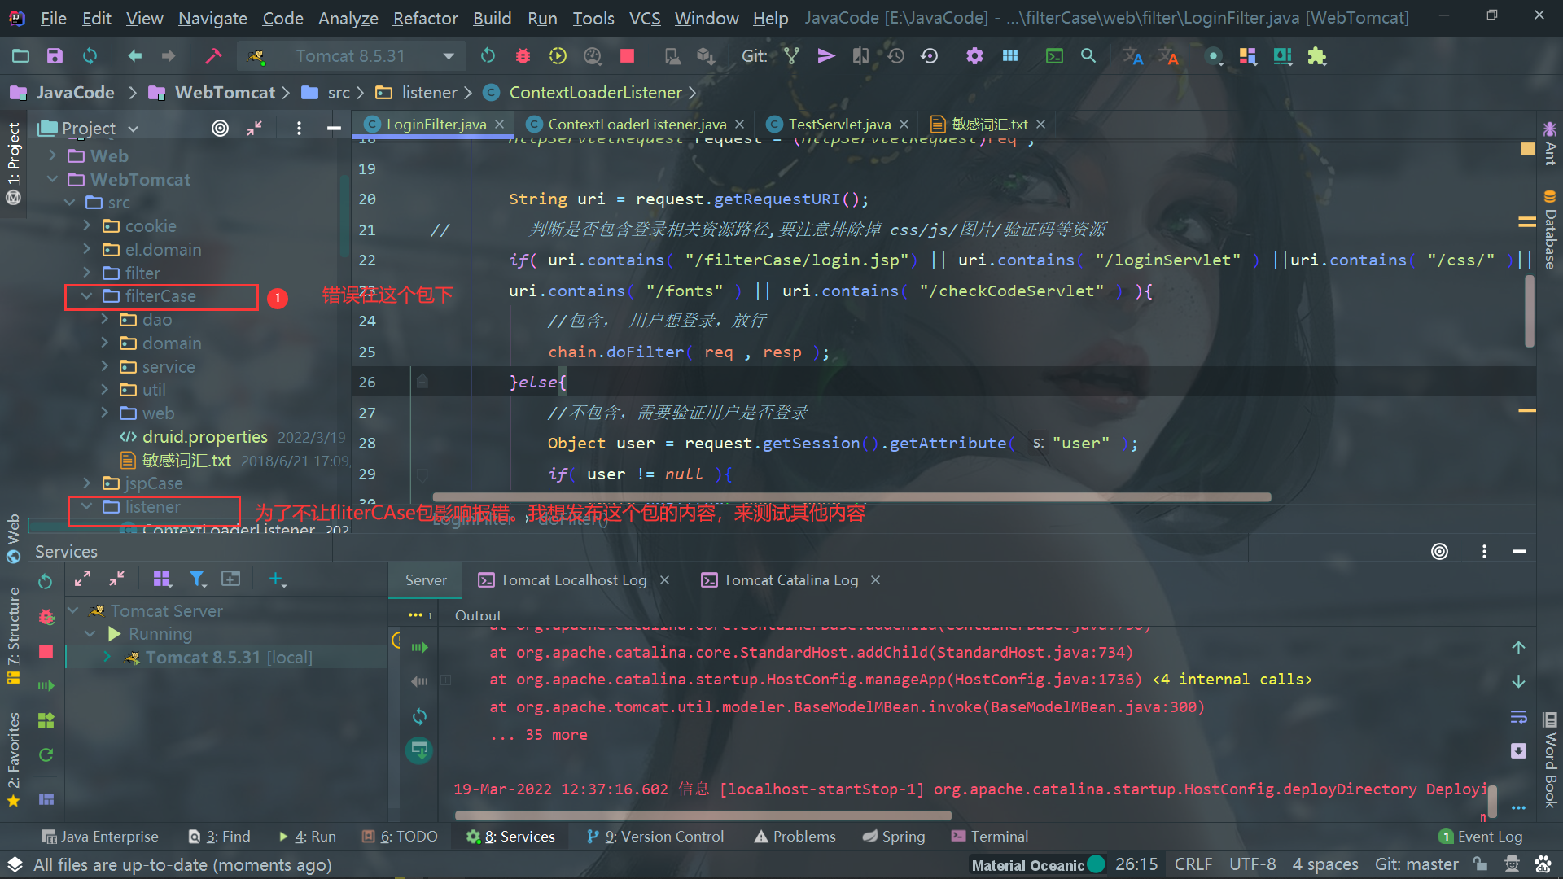Screen dimensions: 1563x879
Task: Collapse the filterCase folder in tree
Action: click(x=87, y=296)
